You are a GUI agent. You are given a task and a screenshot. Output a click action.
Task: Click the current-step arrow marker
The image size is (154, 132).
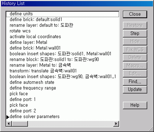click(8, 117)
